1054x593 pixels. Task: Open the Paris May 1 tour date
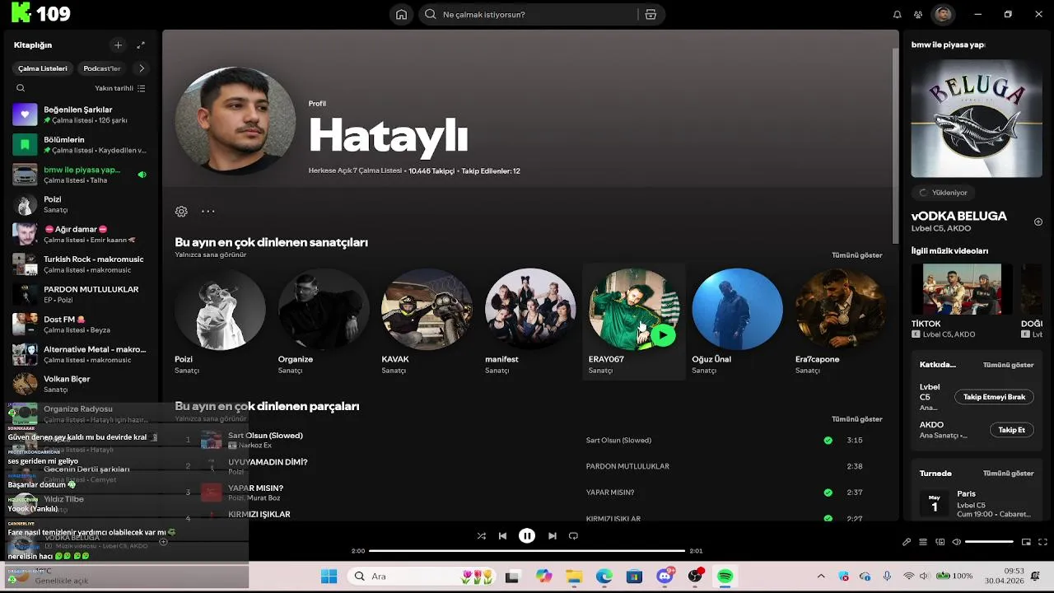pos(977,503)
